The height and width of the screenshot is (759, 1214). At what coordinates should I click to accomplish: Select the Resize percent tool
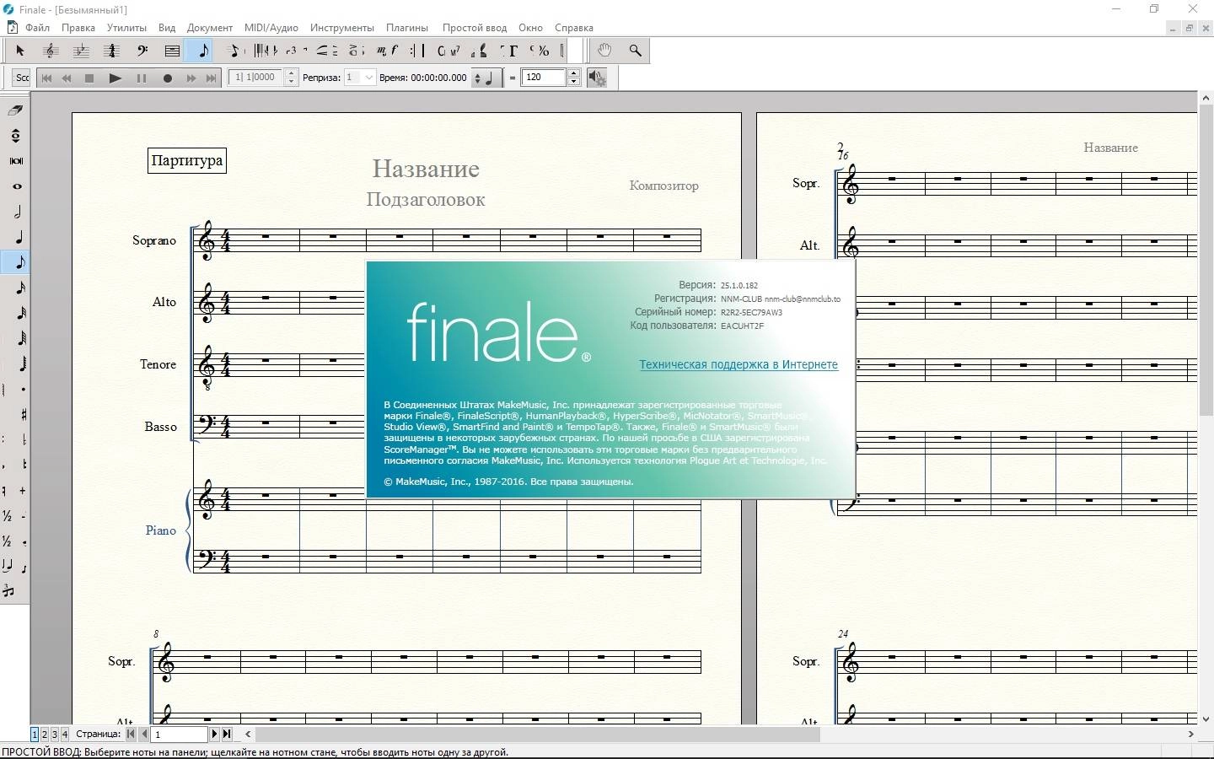tap(540, 51)
